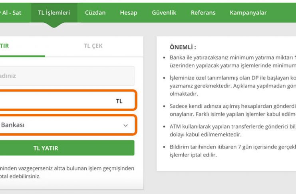Switch to the TL ÇEK tab

(93, 46)
